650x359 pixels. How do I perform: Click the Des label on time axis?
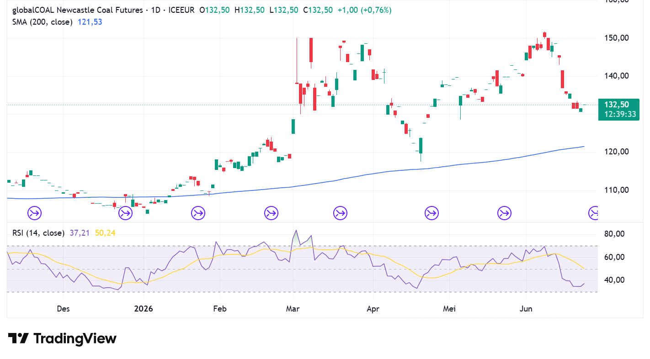[x=63, y=309]
